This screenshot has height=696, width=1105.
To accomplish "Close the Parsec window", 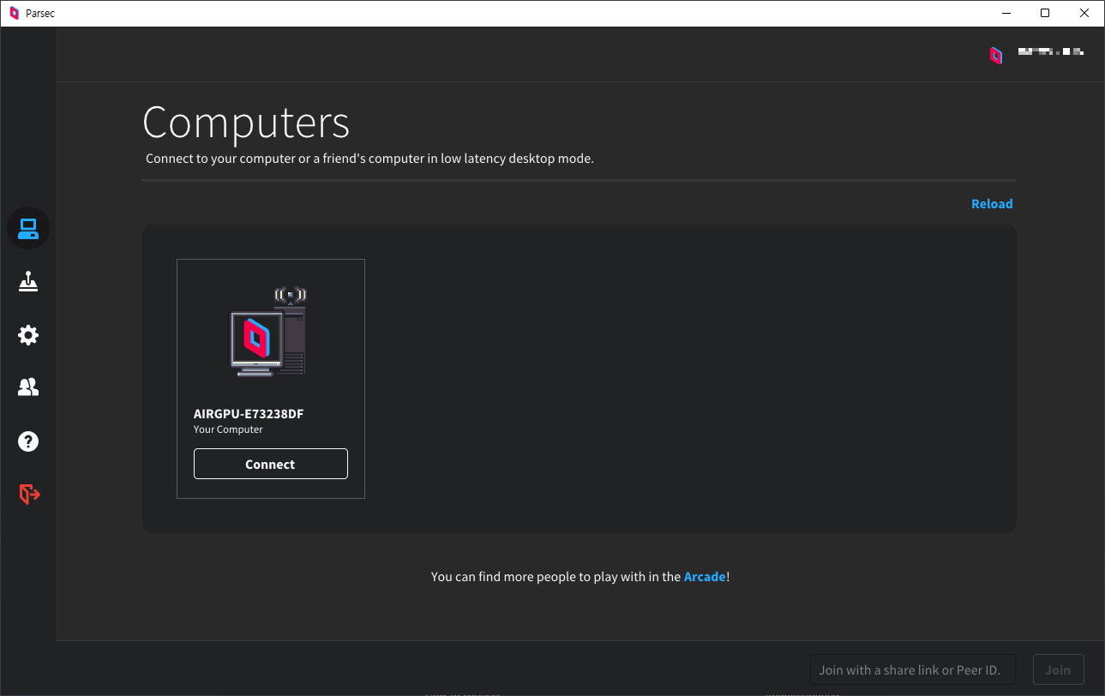I will click(1084, 13).
